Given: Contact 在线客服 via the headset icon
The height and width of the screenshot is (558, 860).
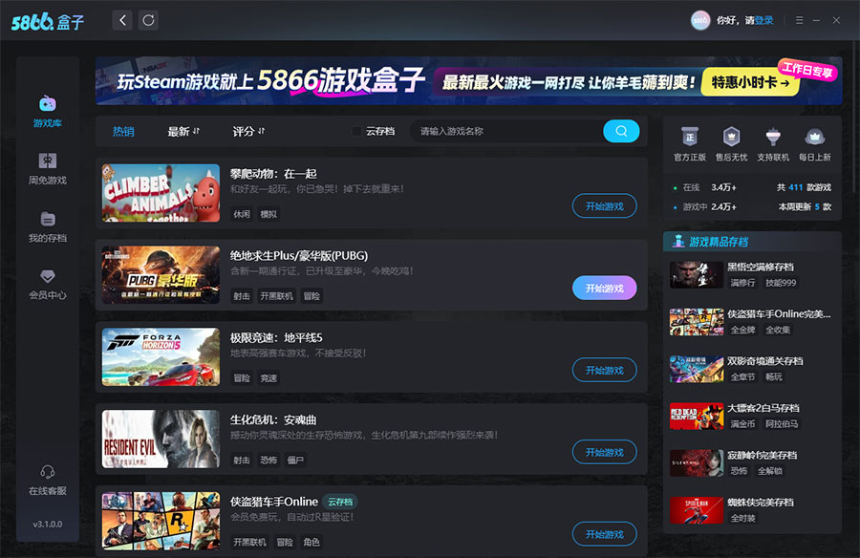Looking at the screenshot, I should pos(47,473).
